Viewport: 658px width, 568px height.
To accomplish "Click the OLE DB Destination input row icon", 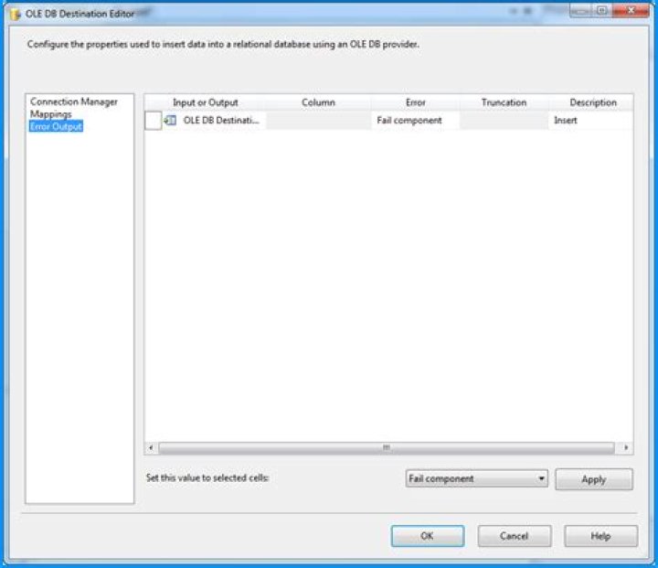I will pyautogui.click(x=170, y=121).
